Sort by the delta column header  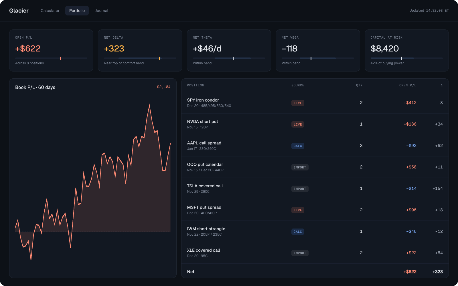pyautogui.click(x=441, y=85)
